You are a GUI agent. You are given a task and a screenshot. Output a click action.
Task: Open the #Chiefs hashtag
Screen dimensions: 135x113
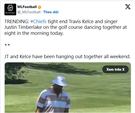pyautogui.click(x=38, y=22)
